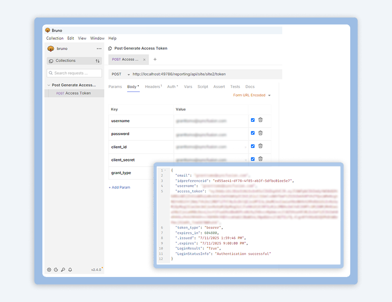This screenshot has width=392, height=302.
Task: Uncheck the client_secret parameter checkbox
Action: click(x=253, y=159)
